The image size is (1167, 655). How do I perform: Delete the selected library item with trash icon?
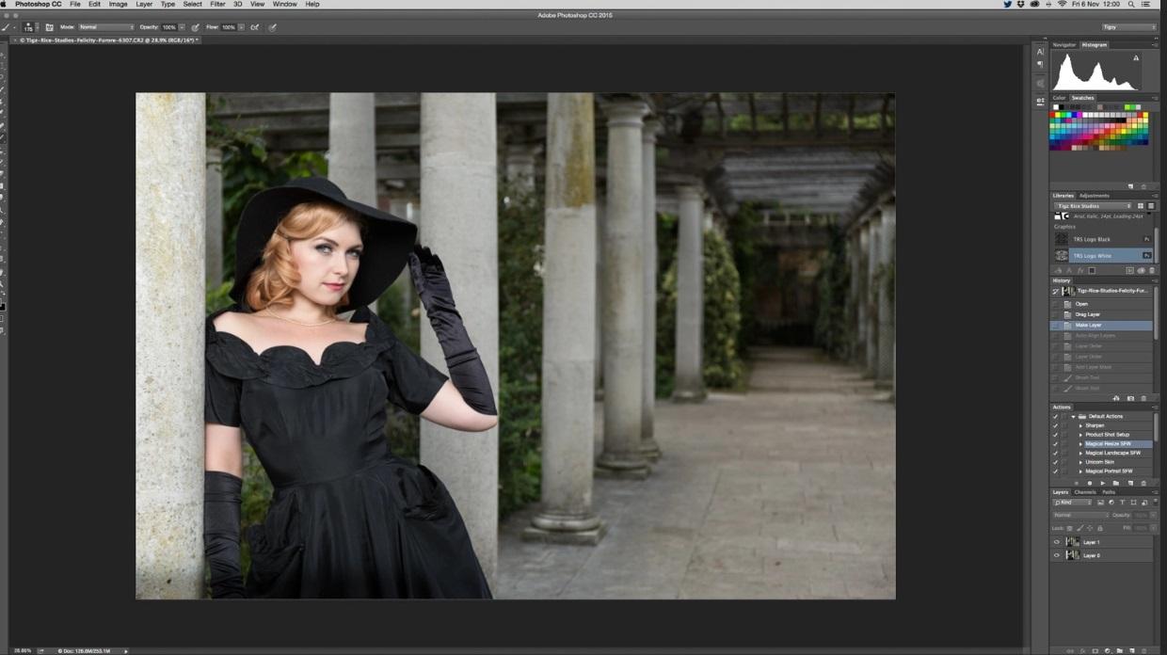[x=1152, y=270]
